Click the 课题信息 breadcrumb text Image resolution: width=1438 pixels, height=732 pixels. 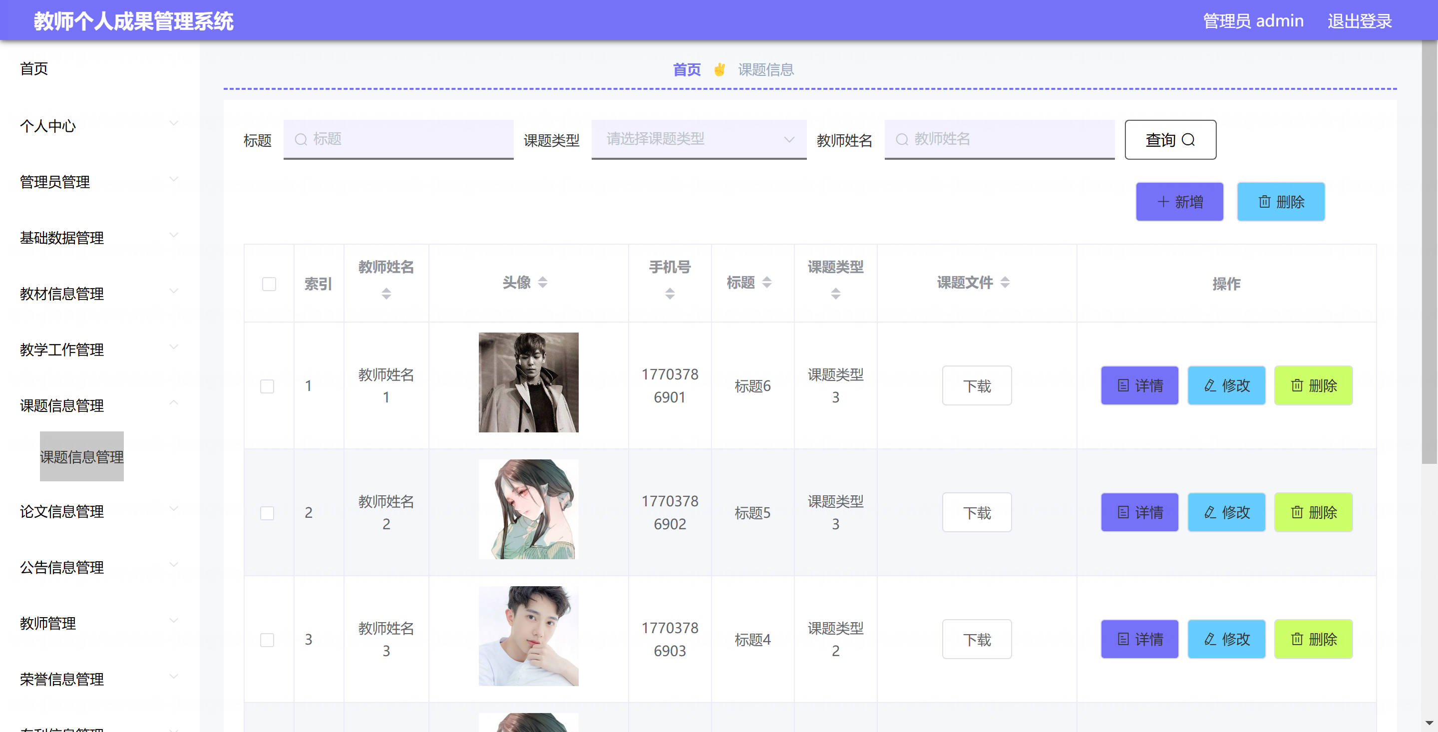(766, 70)
